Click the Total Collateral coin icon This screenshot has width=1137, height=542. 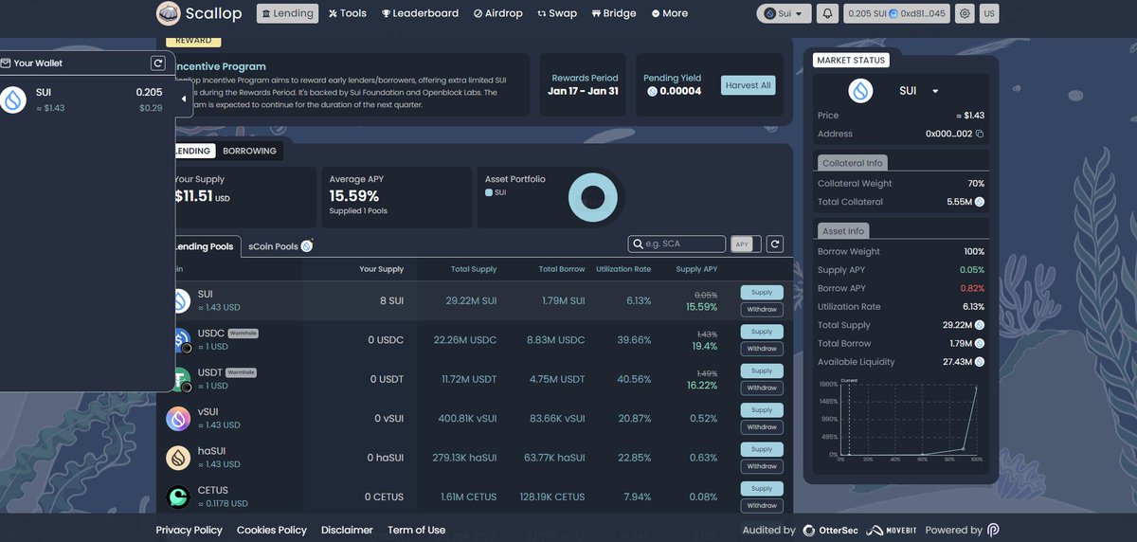point(980,202)
